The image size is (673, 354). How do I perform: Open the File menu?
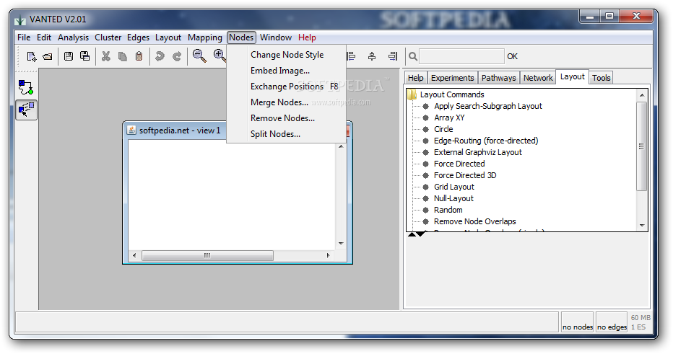[24, 37]
